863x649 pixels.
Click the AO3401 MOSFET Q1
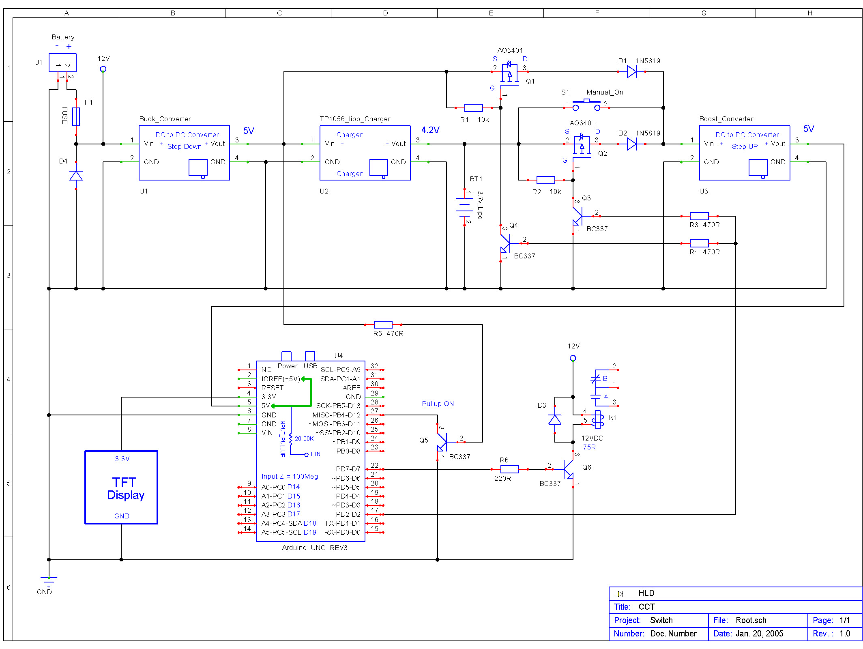pyautogui.click(x=510, y=73)
